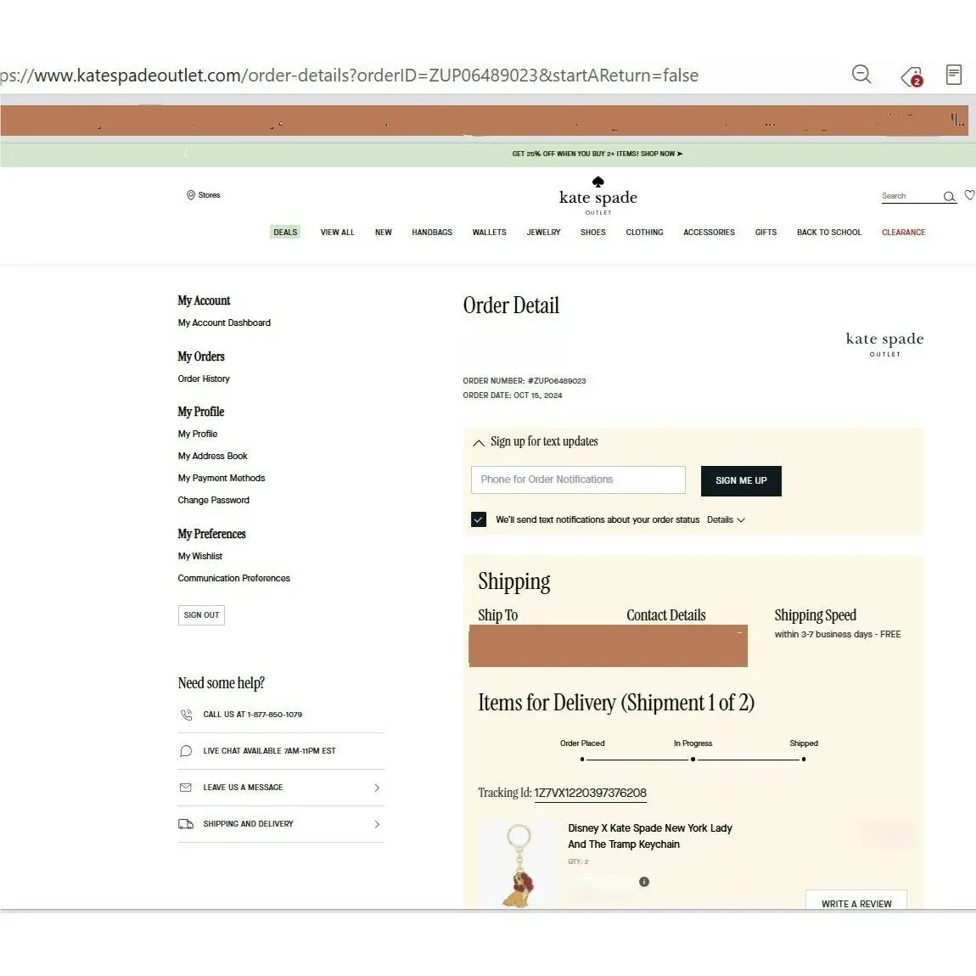976x976 pixels.
Task: Open the Back to School menu
Action: click(828, 233)
